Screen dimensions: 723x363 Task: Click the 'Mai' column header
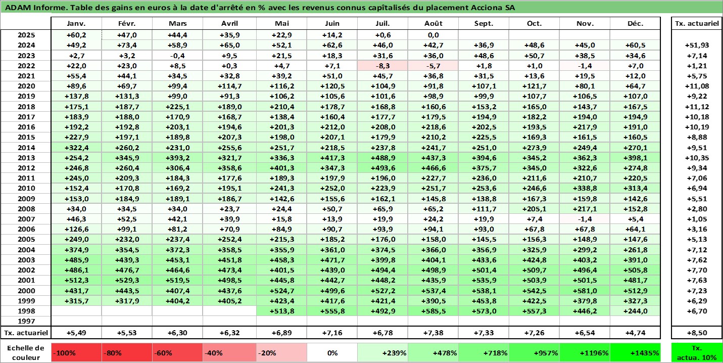(x=281, y=24)
